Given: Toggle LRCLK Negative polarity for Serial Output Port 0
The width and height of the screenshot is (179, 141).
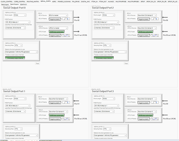Looking at the screenshot, I should point(55,36).
